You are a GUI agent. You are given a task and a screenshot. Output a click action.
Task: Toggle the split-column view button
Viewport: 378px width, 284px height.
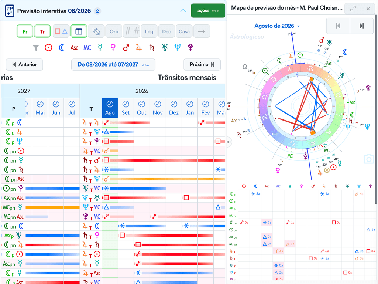pos(79,31)
